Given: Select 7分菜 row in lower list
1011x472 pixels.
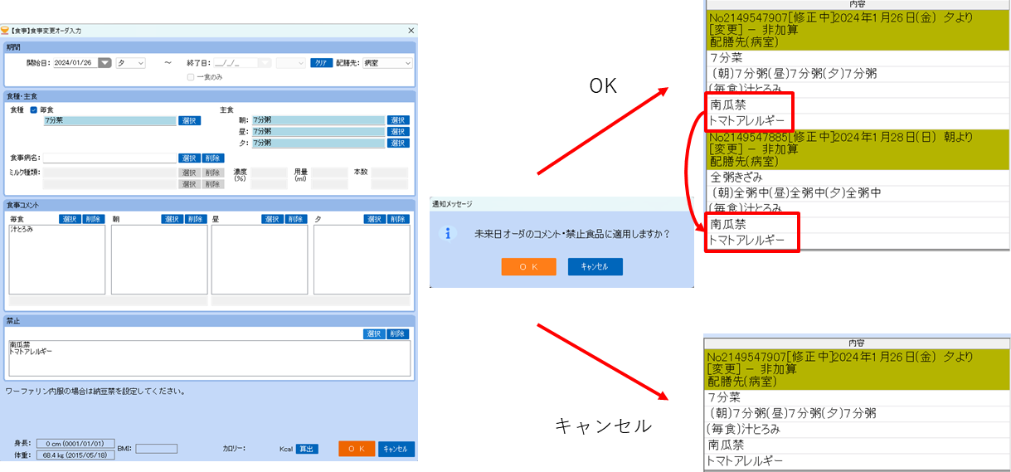Looking at the screenshot, I should 858,397.
